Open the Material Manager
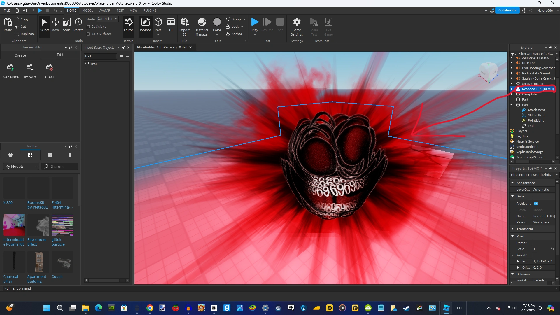Screen dimensions: 560x315 coord(202,26)
